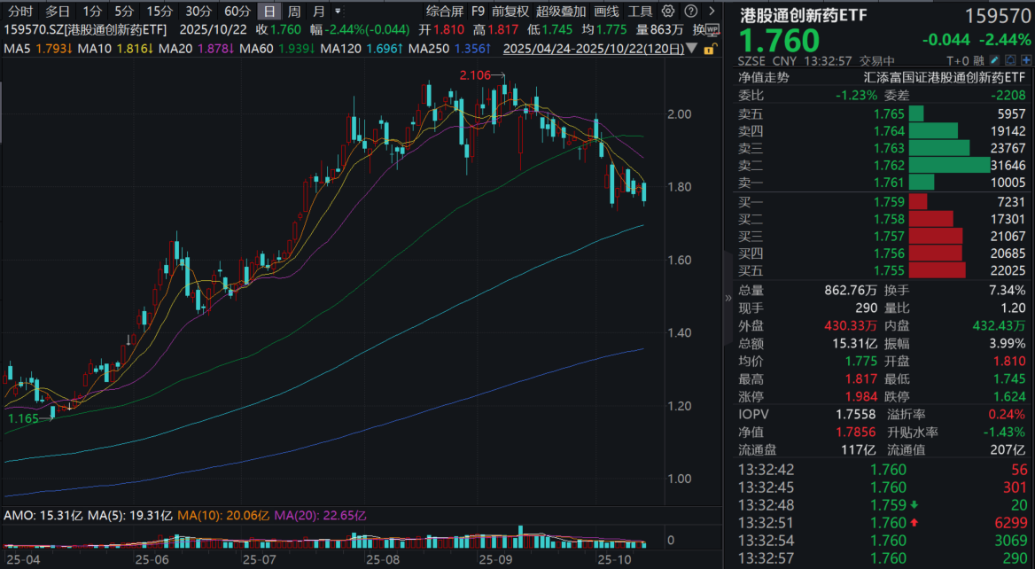Click the 2.106 high price marker
Image resolution: width=1035 pixels, height=569 pixels.
(475, 76)
